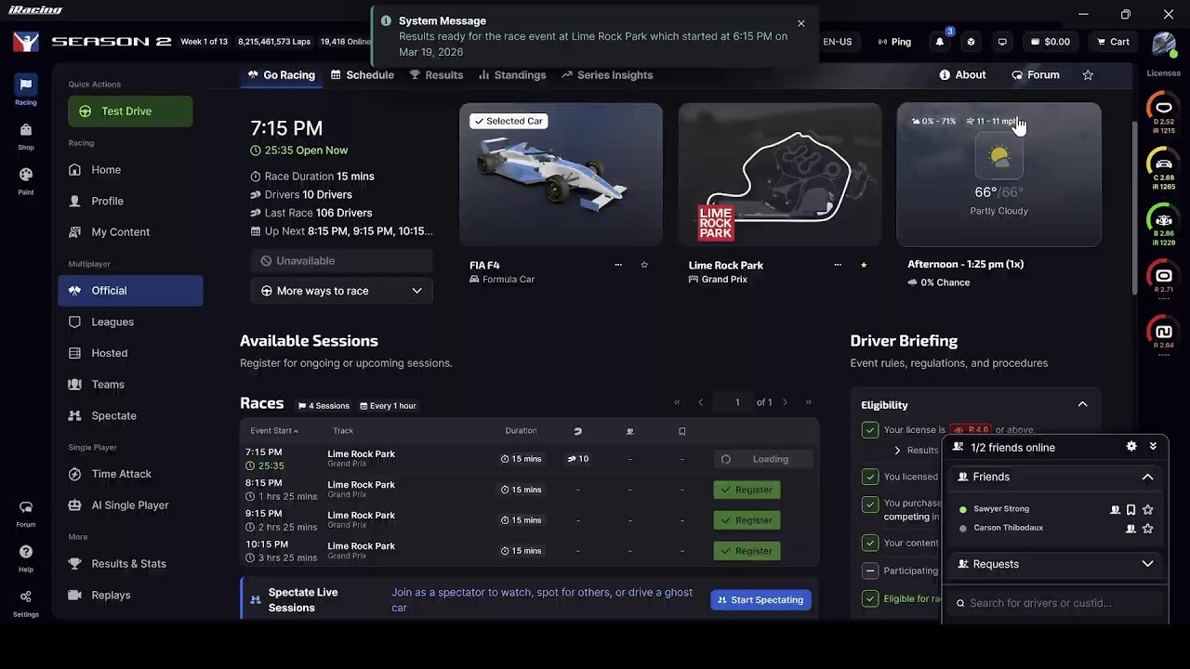The height and width of the screenshot is (669, 1190).
Task: Open the Racing section in left rail
Action: click(26, 90)
